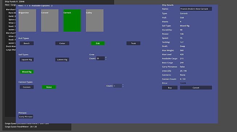
Task: Select the Caravel ship card
Action: [x=50, y=21]
